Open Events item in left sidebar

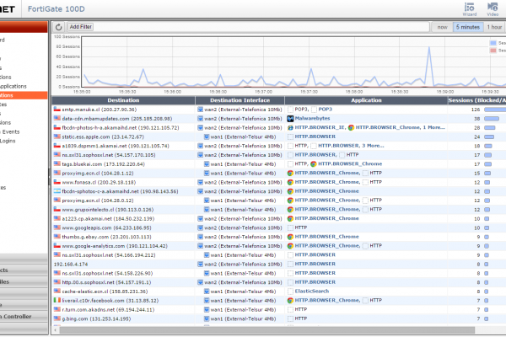coord(11,131)
